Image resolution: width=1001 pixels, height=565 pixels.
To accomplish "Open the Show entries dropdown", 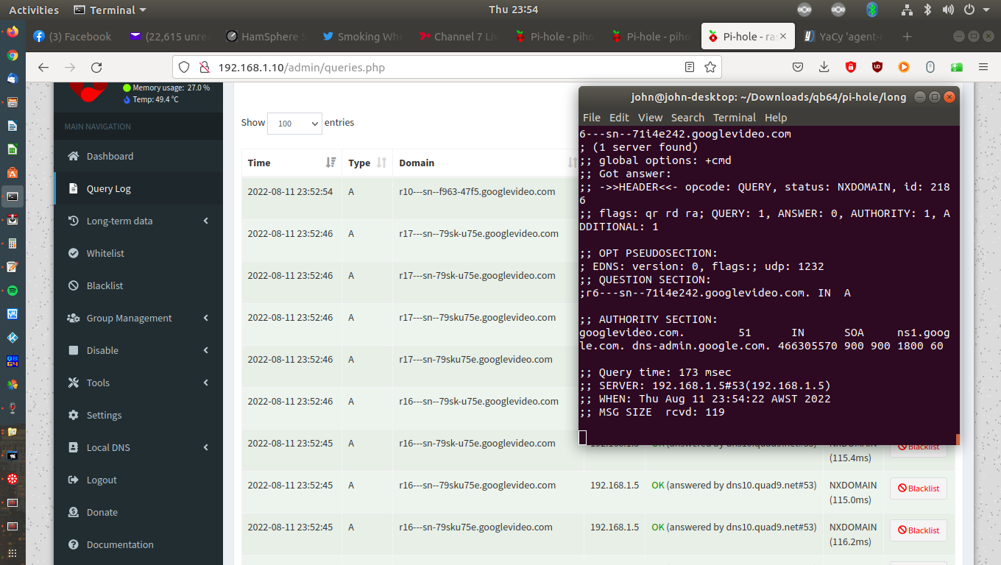I will click(x=294, y=124).
